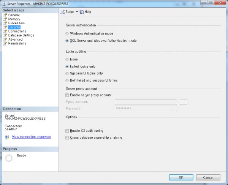This screenshot has width=228, height=185.
Task: Open the Database Settings page
Action: (x=21, y=35)
